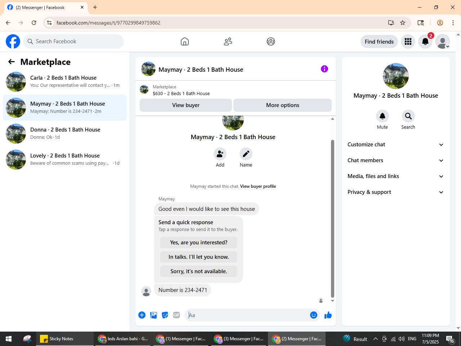Expand Media, files and links section

click(x=396, y=176)
